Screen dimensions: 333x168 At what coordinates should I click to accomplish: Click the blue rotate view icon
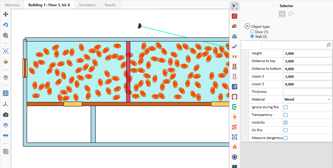[6, 25]
